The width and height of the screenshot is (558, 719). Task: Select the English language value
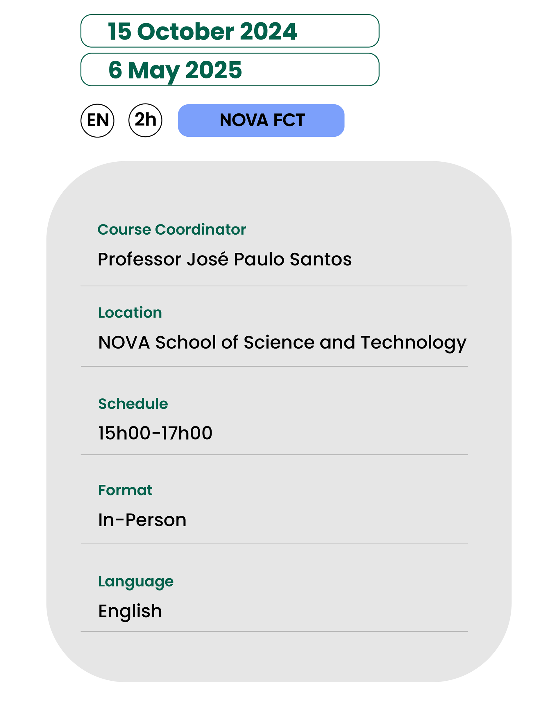point(130,611)
